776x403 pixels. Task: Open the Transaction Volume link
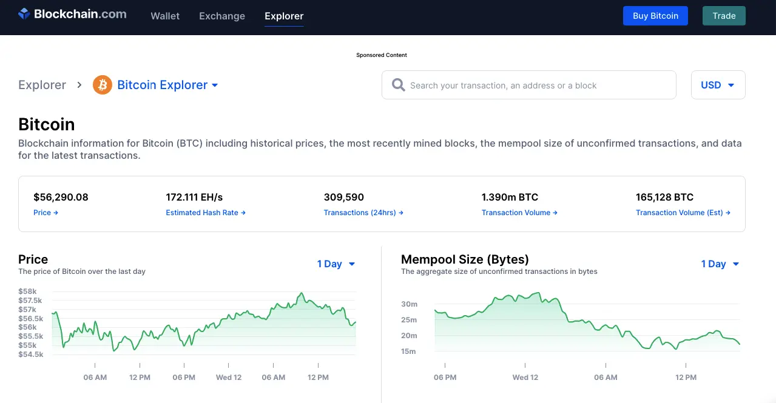(x=519, y=213)
